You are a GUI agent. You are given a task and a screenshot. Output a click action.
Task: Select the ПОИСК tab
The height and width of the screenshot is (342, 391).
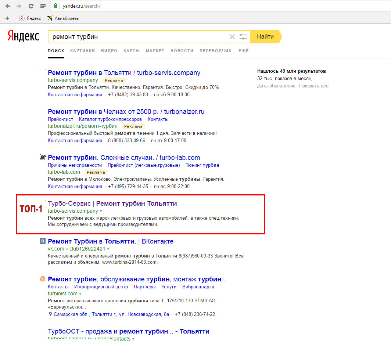coord(56,51)
